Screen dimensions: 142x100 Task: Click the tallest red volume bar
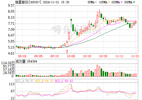tap(97, 71)
